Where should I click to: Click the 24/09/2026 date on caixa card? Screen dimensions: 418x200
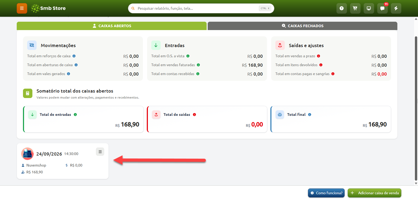click(49, 154)
